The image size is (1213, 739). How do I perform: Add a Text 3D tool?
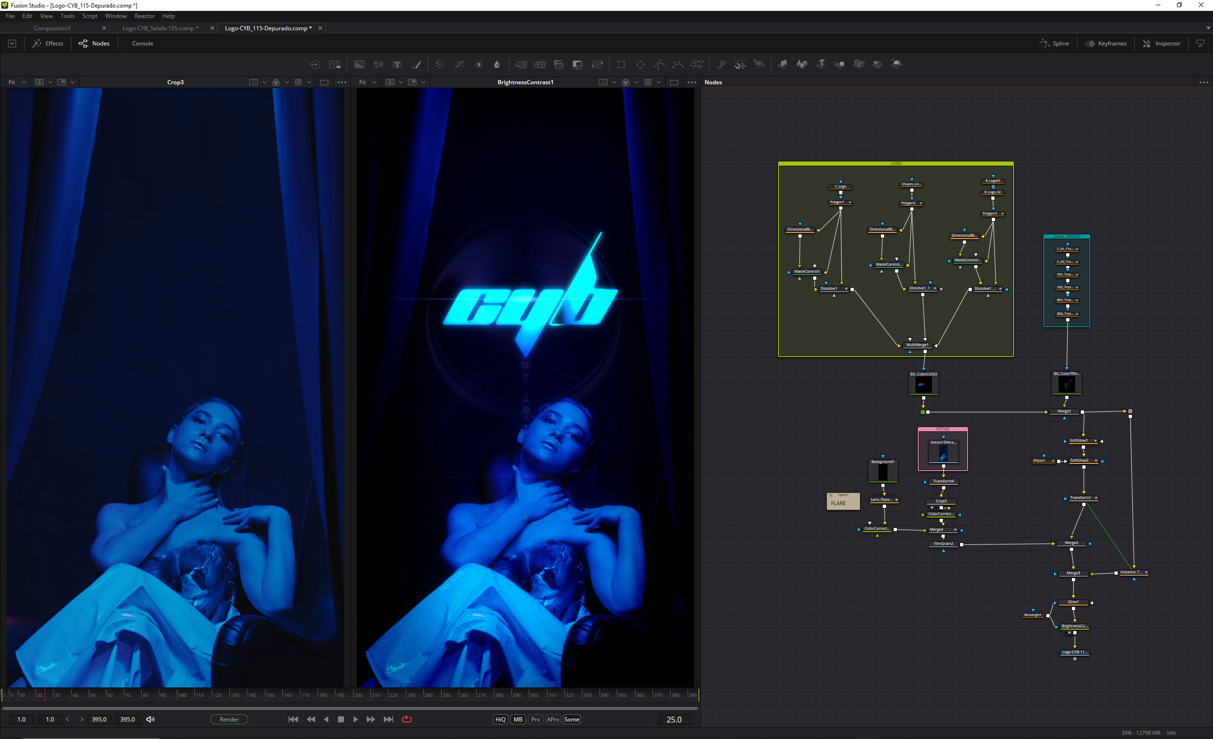tap(821, 64)
